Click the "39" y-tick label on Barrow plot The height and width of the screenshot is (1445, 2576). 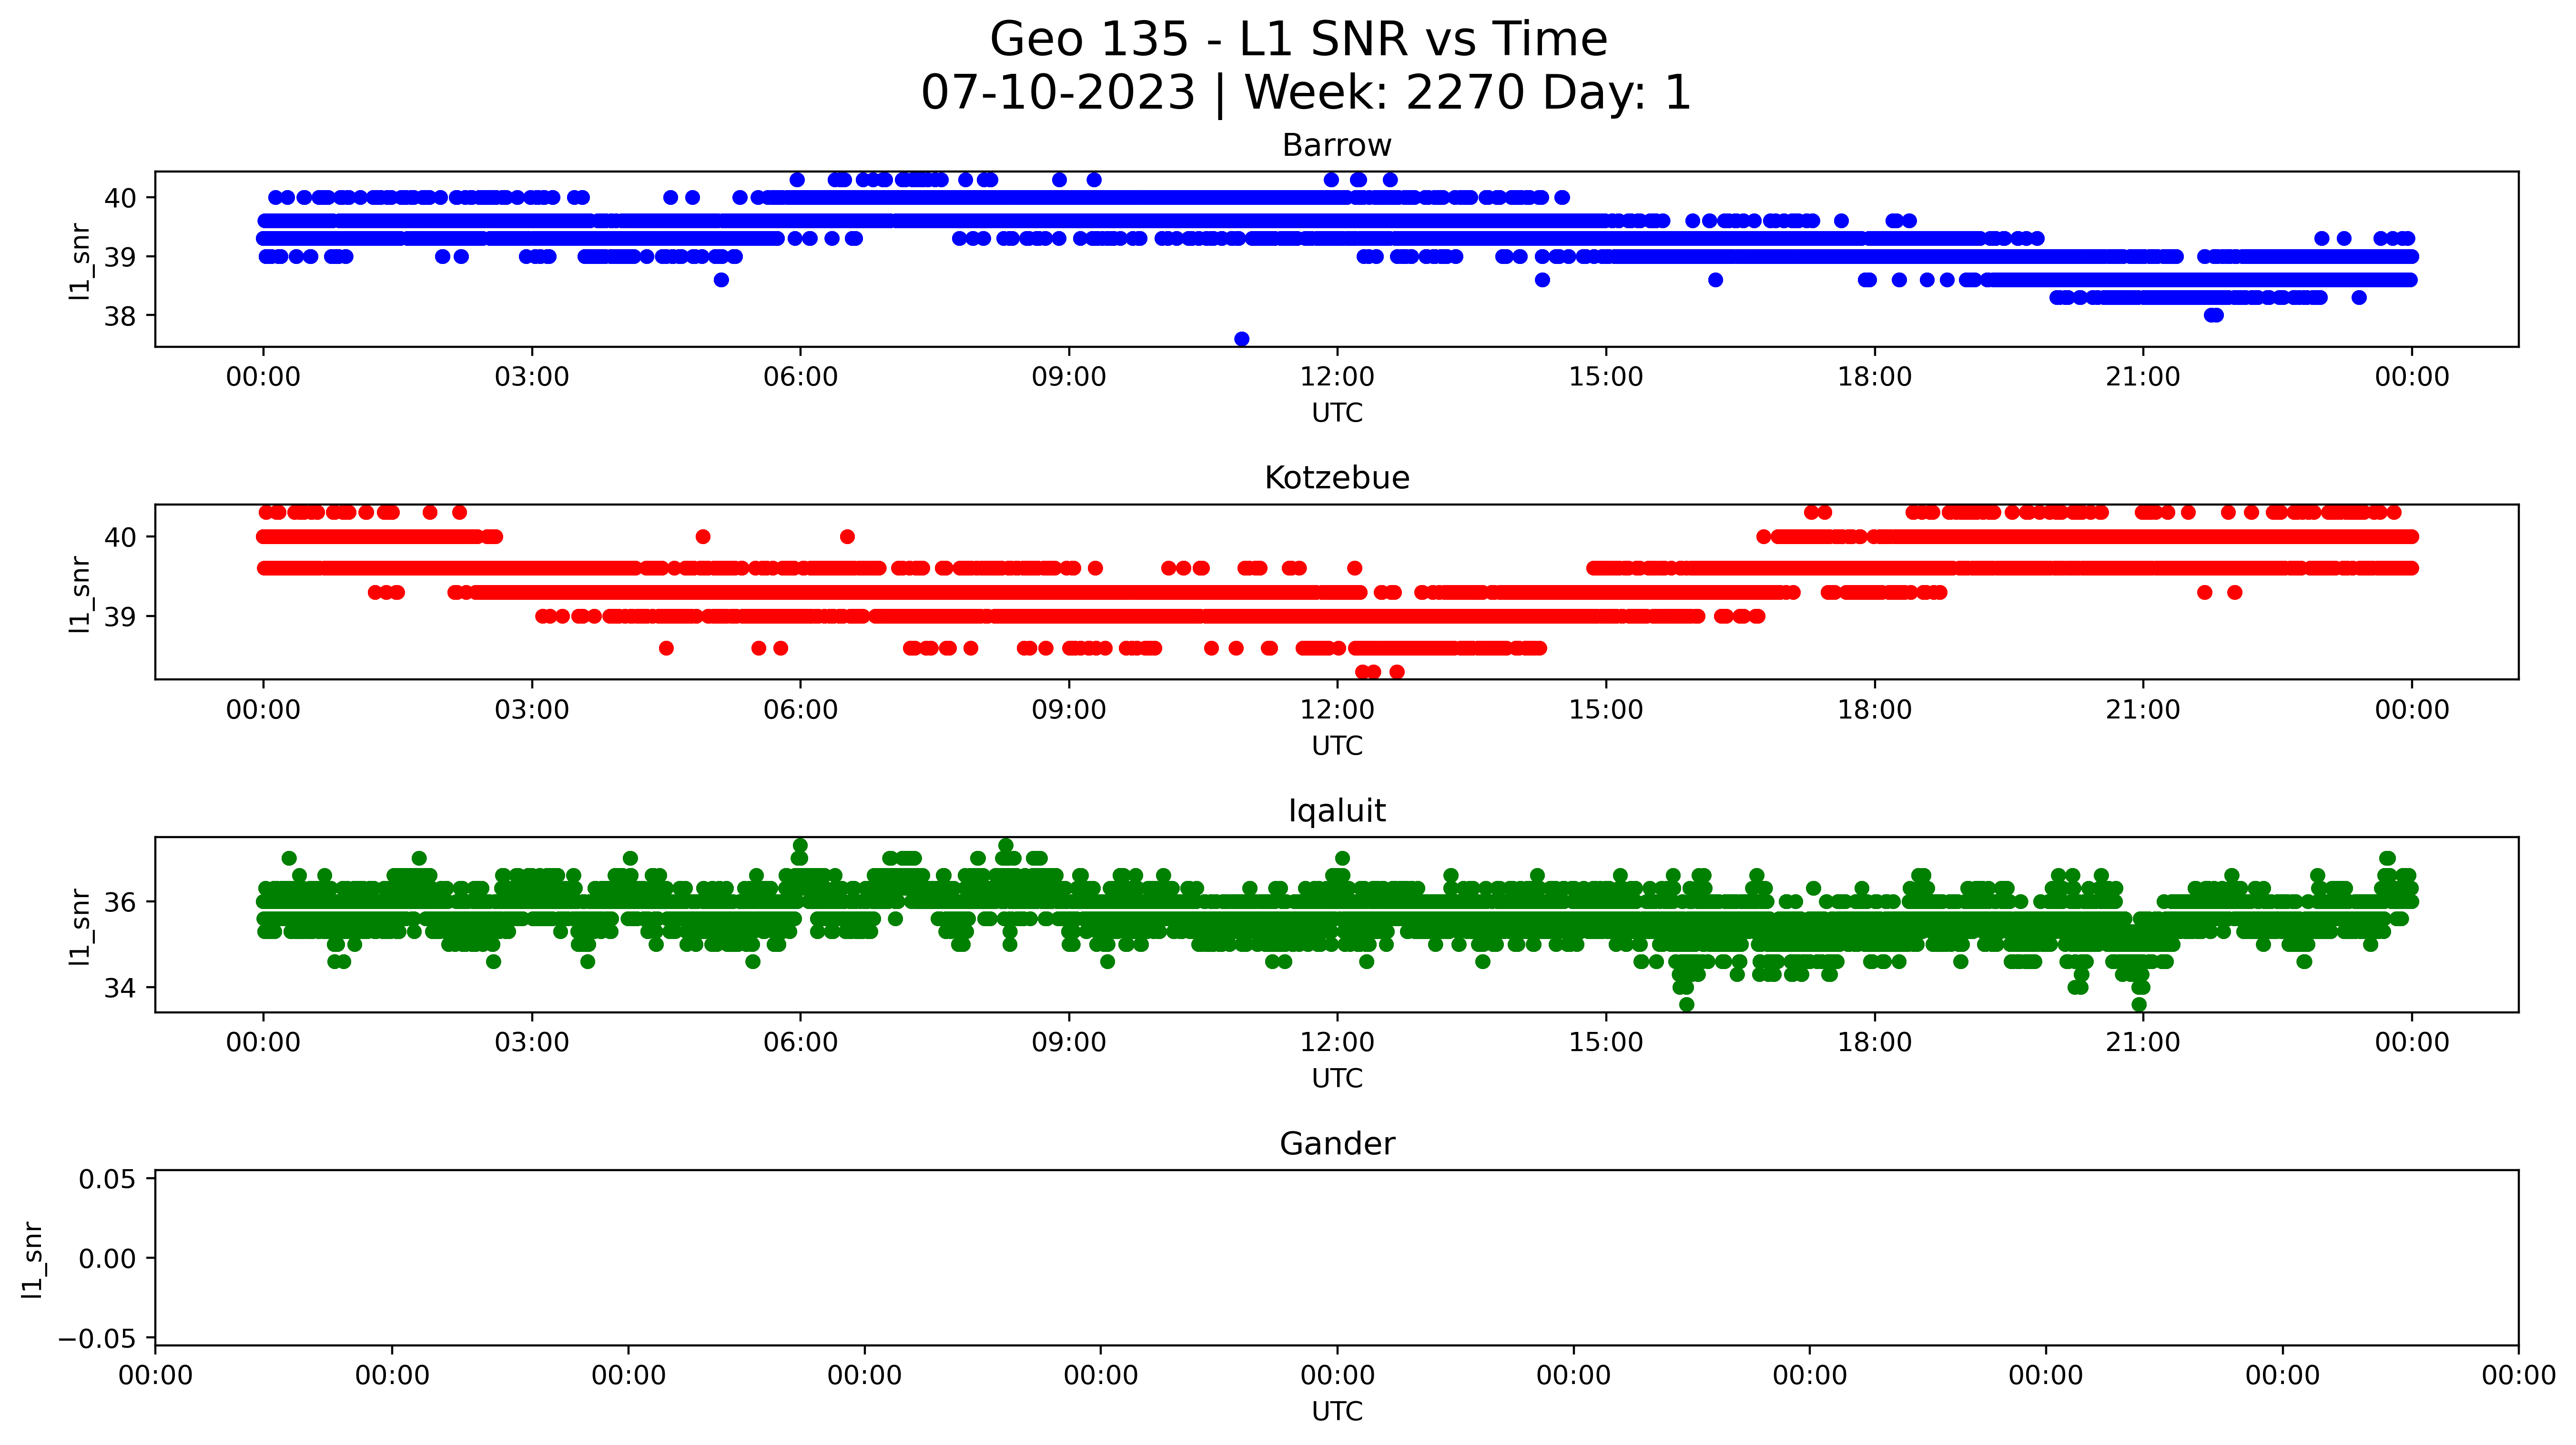pyautogui.click(x=121, y=257)
